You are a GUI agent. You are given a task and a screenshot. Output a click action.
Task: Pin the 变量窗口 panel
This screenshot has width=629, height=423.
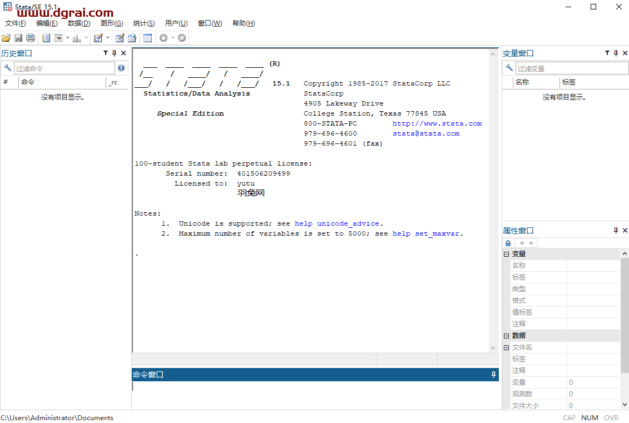[x=616, y=53]
